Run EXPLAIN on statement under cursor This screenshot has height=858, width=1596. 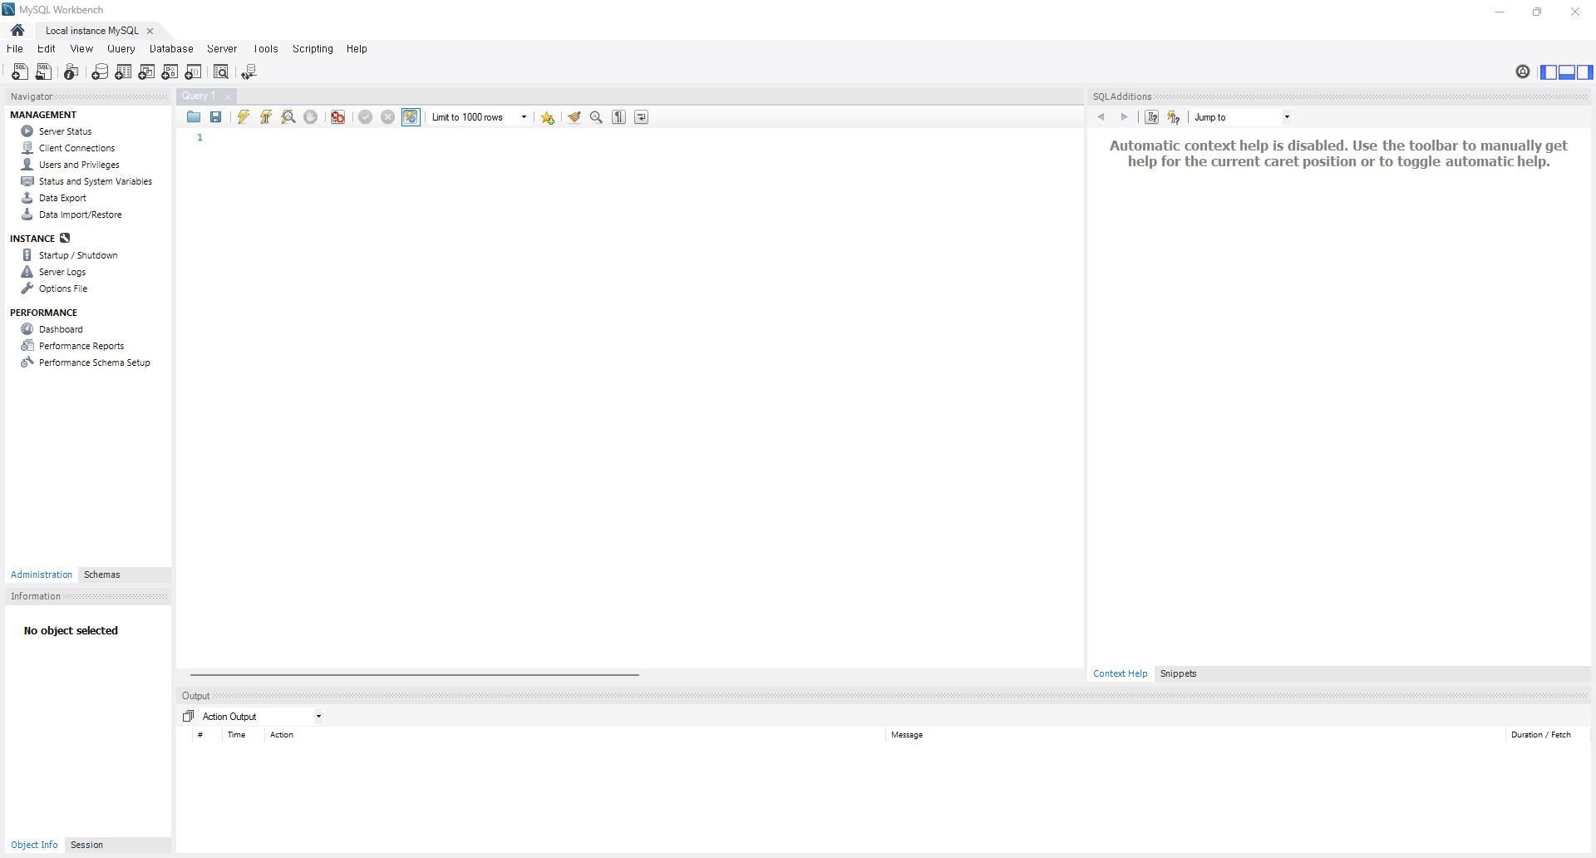[288, 117]
